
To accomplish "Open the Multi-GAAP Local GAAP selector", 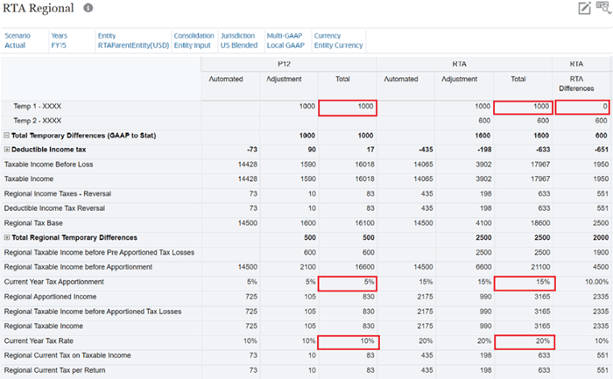I will click(x=285, y=40).
